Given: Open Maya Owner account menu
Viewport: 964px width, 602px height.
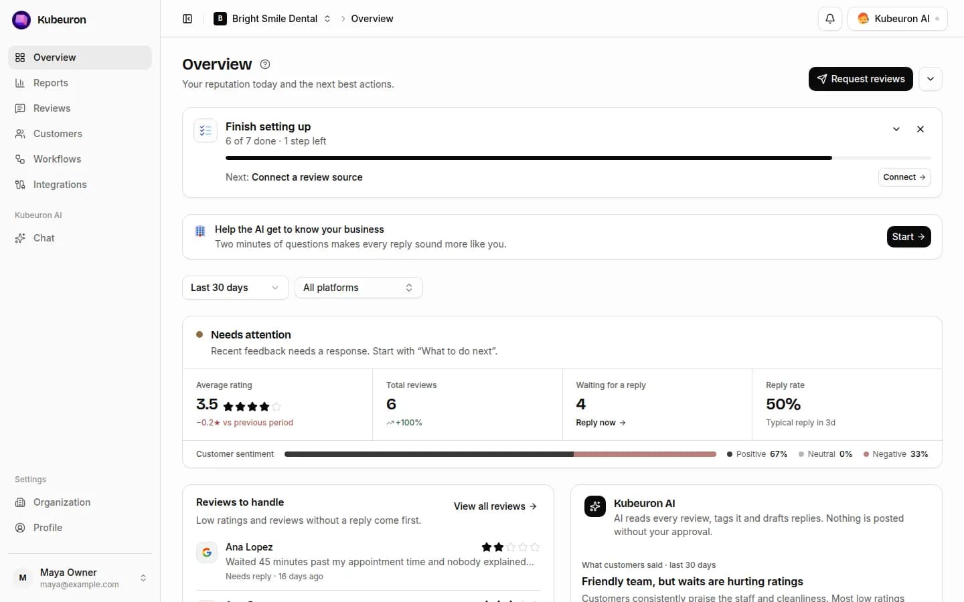Looking at the screenshot, I should [80, 578].
